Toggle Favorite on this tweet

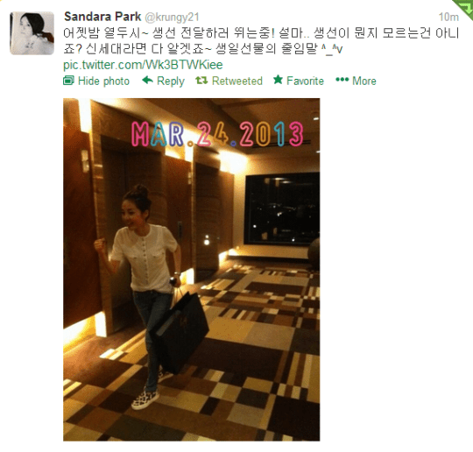(x=305, y=81)
